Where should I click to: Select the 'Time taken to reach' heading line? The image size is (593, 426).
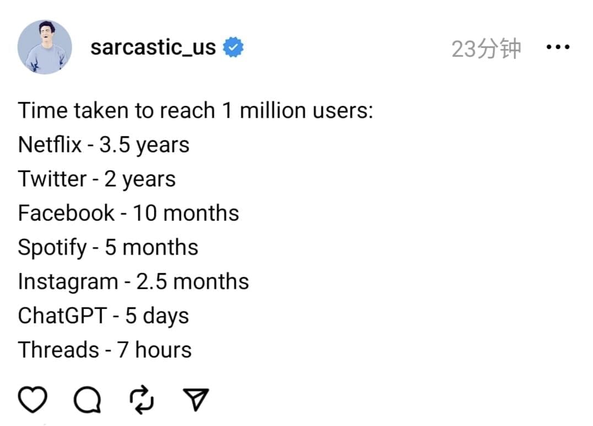196,111
